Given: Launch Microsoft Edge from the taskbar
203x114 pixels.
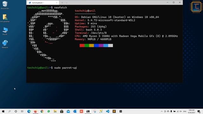Looking at the screenshot, I should (29, 111).
